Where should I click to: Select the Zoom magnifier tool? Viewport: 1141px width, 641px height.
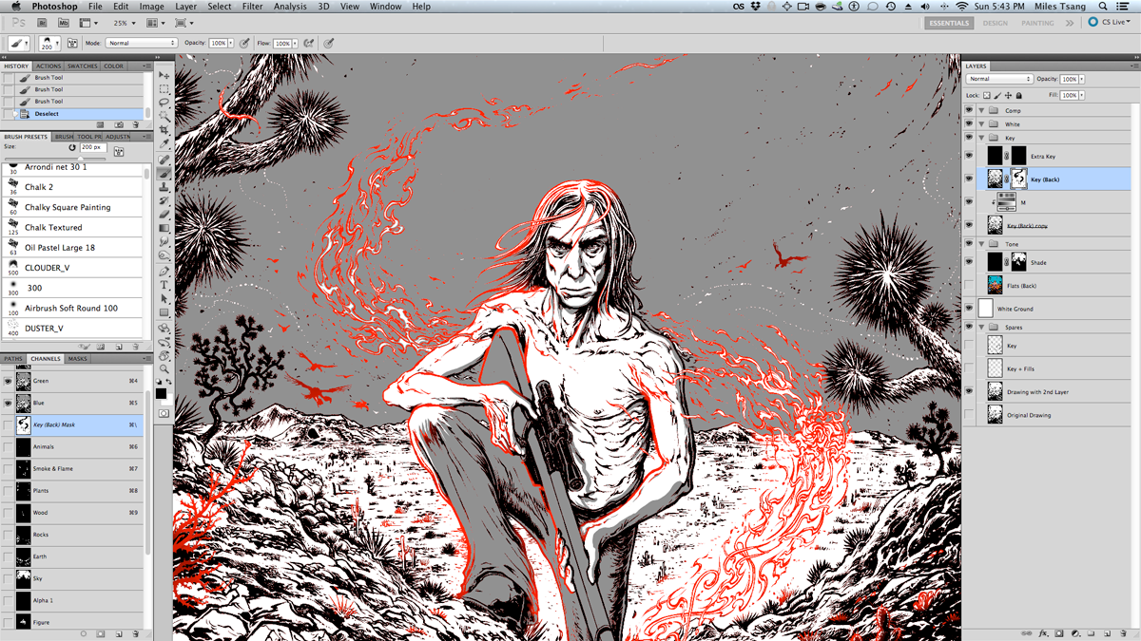[164, 368]
